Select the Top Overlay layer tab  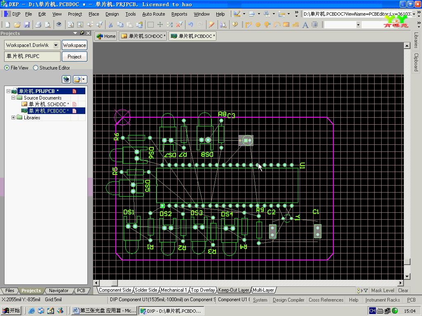click(x=203, y=290)
